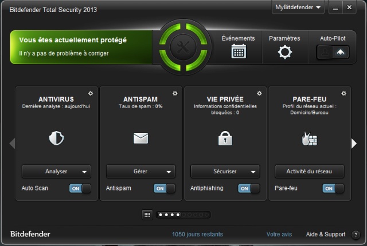Image resolution: width=367 pixels, height=246 pixels.
Task: Open Antispam module settings gear
Action: click(x=175, y=93)
